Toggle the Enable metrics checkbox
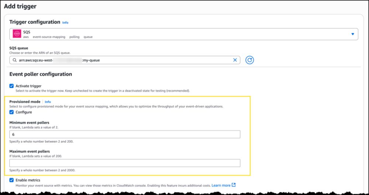Viewport: 369px width, 195px height. (11, 180)
